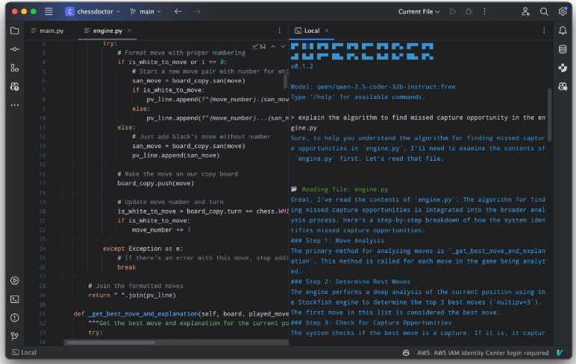The height and width of the screenshot is (364, 576).
Task: Open terminal panel options menu
Action: click(x=544, y=31)
